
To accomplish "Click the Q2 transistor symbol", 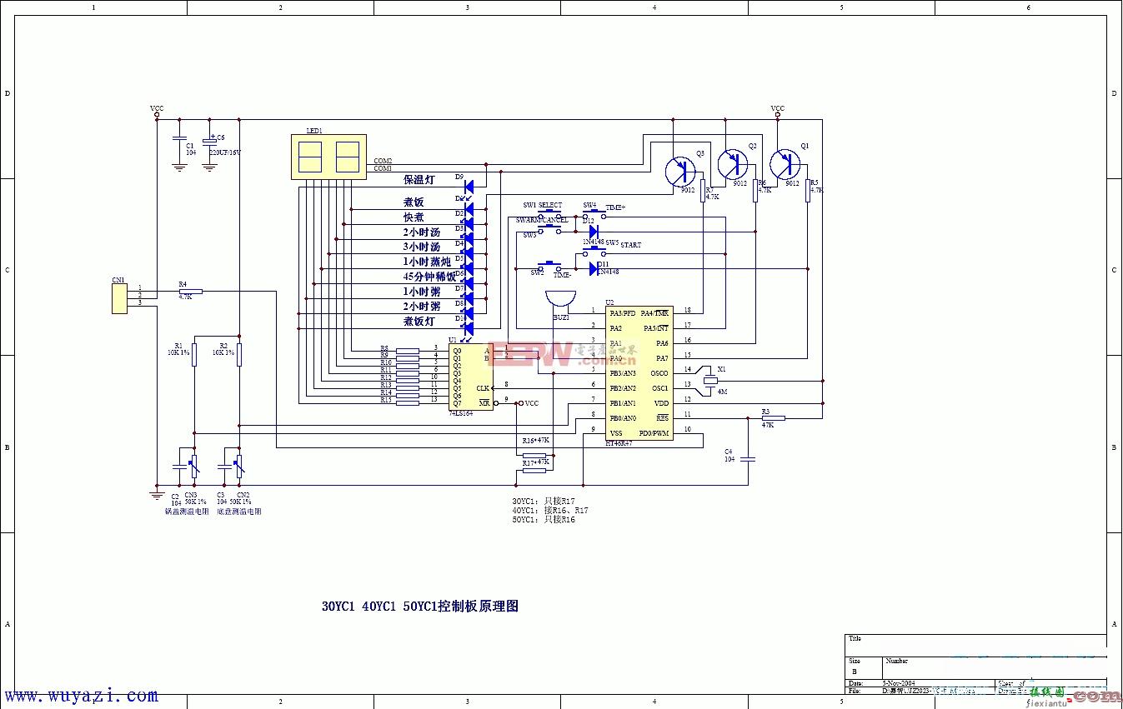I will coord(733,164).
